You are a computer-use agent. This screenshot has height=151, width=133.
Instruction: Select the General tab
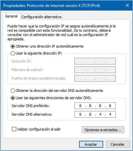click(11, 16)
